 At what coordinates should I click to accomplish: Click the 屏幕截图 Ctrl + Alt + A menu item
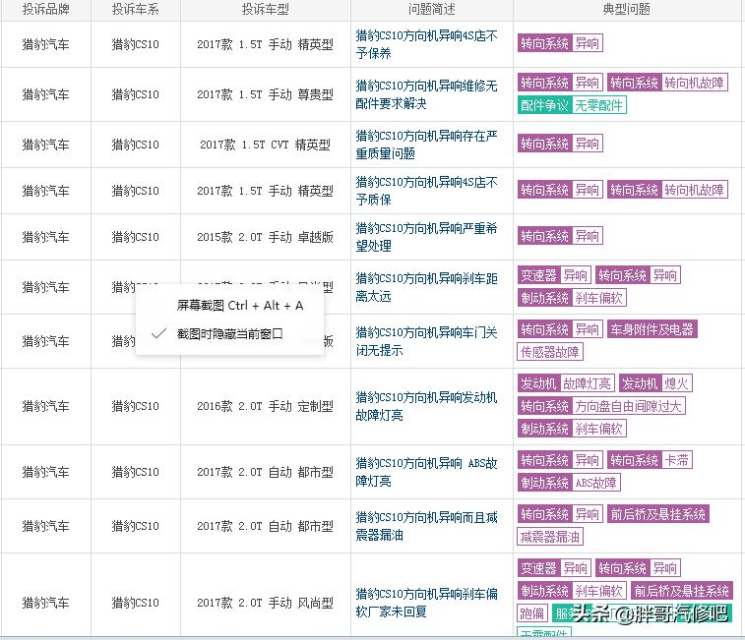click(x=240, y=306)
